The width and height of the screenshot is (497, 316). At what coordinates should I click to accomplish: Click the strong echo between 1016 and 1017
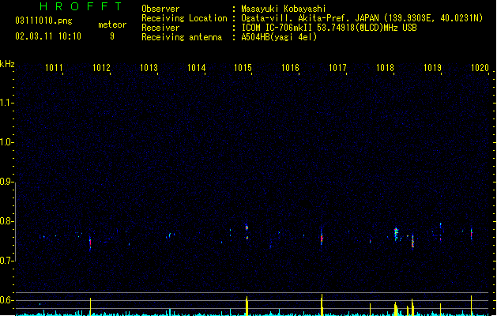[322, 239]
